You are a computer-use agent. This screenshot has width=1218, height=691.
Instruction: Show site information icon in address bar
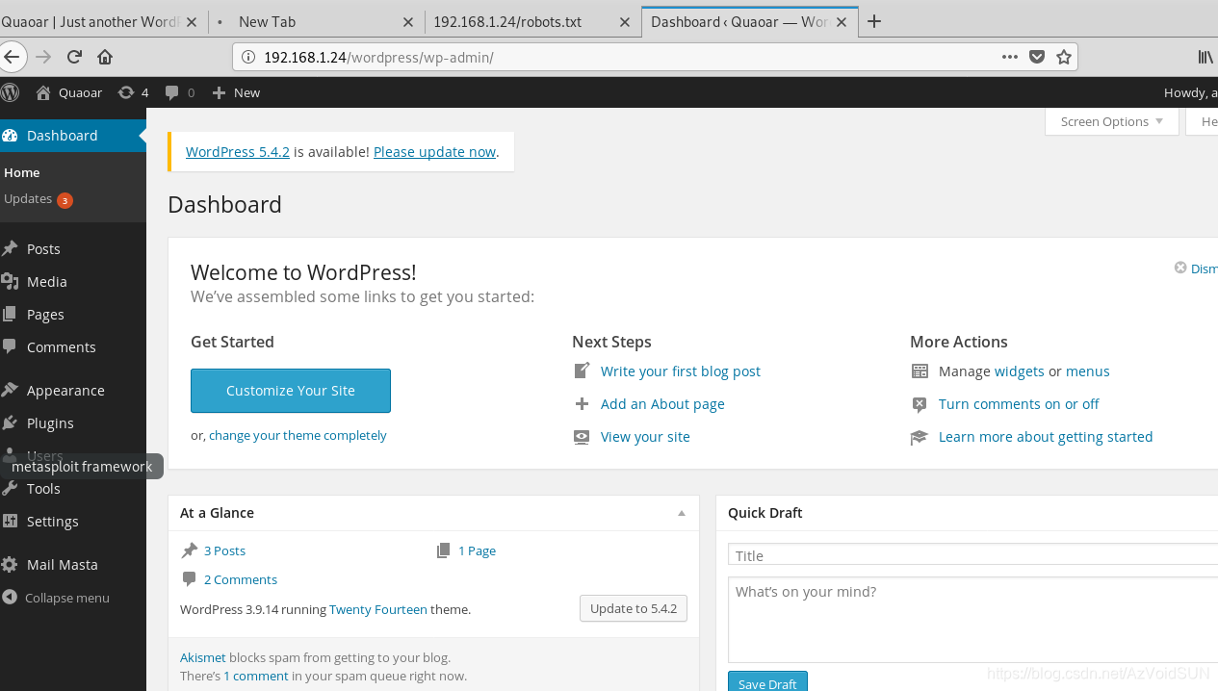247,57
